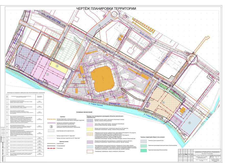The image size is (231, 163).
Task: Select circled number 7 road marker
Action: coord(29,26)
